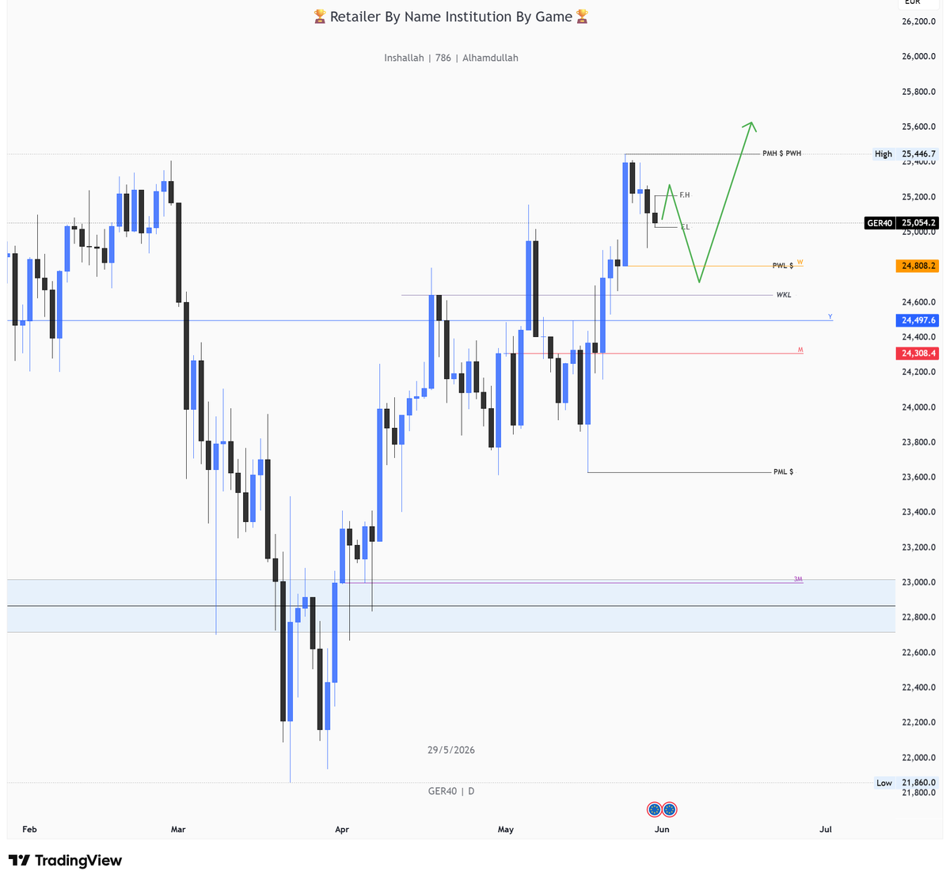Select the 'PML $' level label
The height and width of the screenshot is (882, 950).
point(783,471)
